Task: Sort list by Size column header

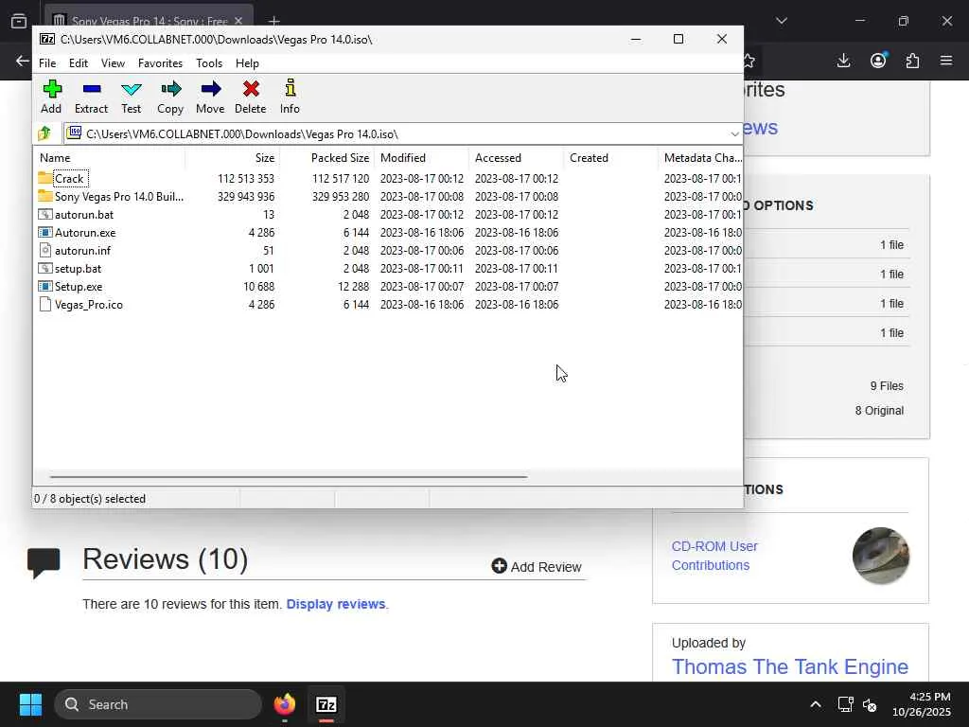Action: (x=233, y=158)
